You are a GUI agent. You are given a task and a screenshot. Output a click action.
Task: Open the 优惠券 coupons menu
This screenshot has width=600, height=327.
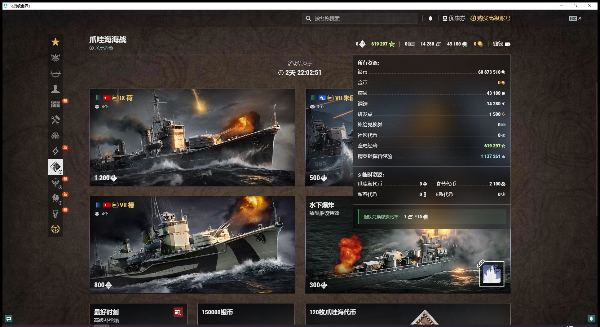(454, 18)
